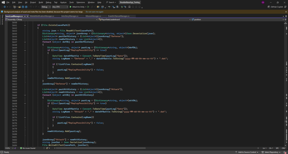Click the horizontal scrollbar of the editor

click(x=101, y=148)
